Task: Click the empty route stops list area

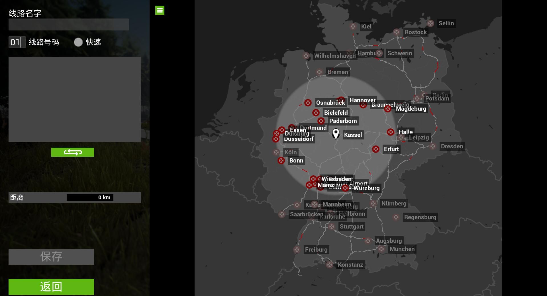Action: coord(74,99)
